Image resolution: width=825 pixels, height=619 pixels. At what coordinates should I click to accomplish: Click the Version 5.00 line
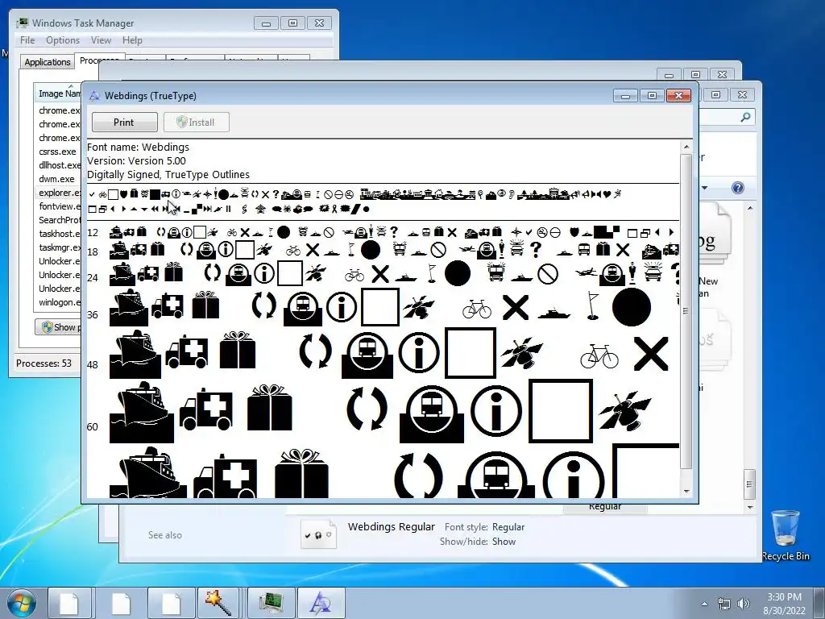(x=136, y=161)
